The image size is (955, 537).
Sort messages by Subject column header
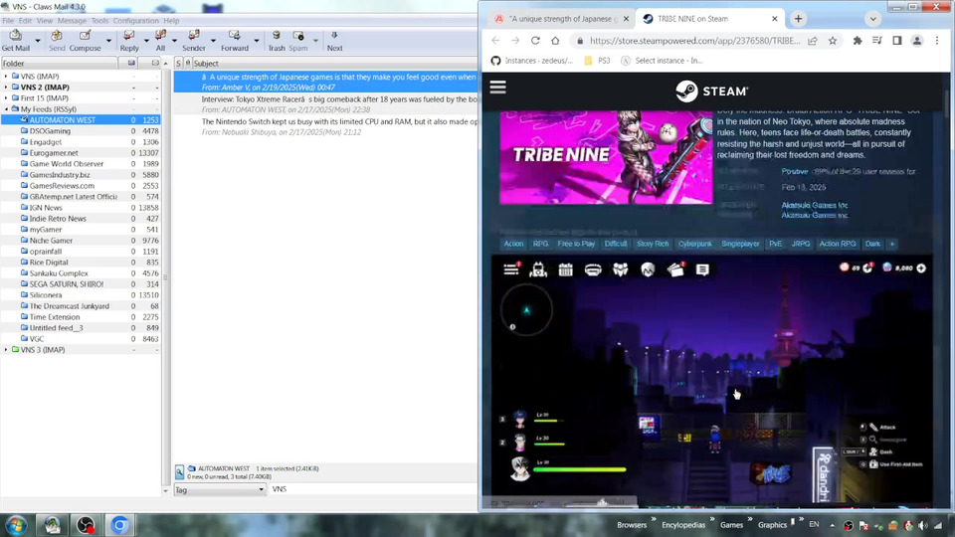click(335, 64)
